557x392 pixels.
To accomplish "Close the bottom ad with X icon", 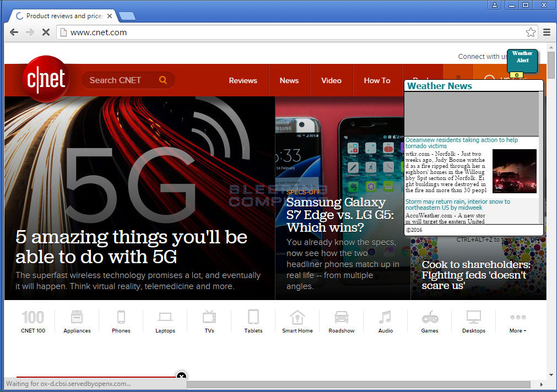I will click(181, 375).
